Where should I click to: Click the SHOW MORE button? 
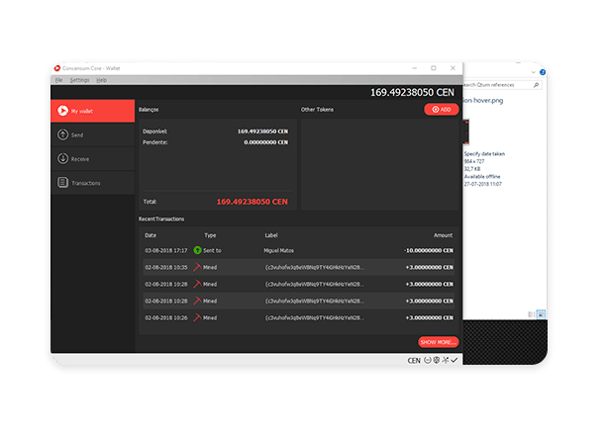[x=439, y=342]
